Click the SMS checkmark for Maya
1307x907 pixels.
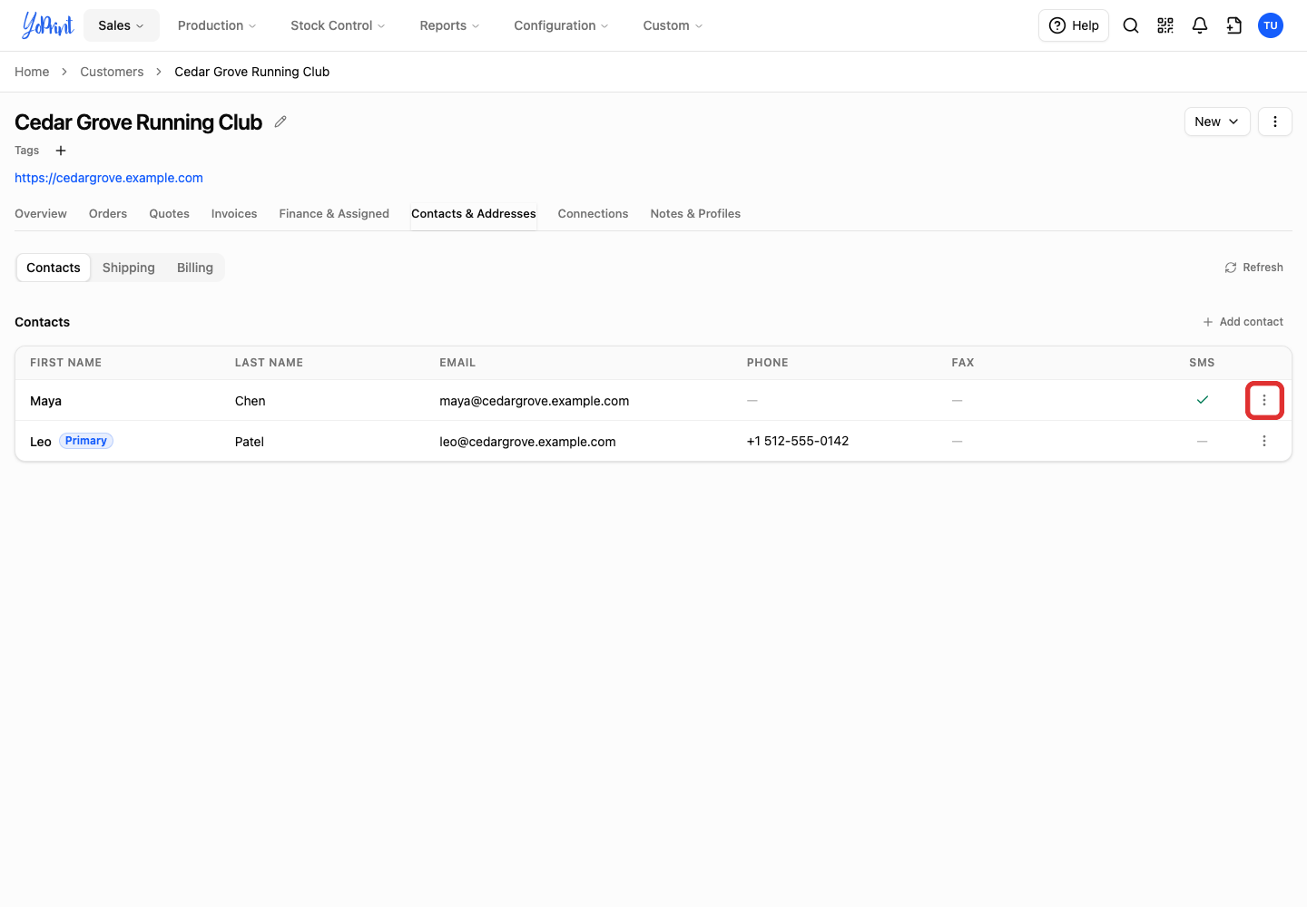point(1203,400)
